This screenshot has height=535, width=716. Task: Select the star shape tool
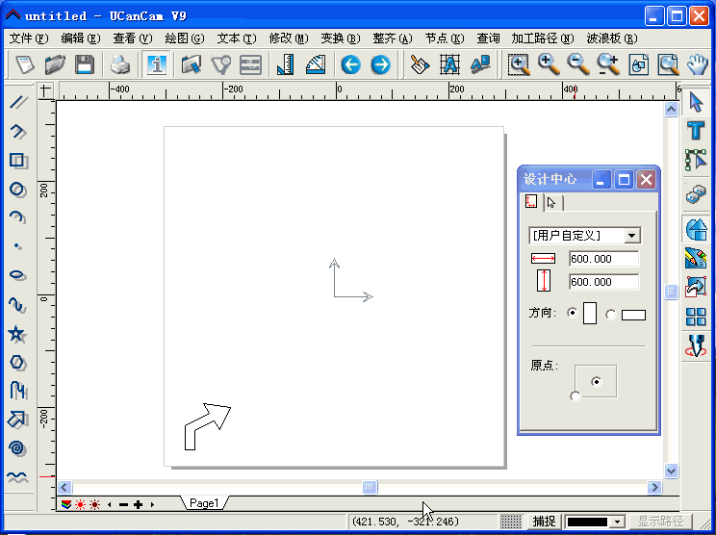pos(17,334)
